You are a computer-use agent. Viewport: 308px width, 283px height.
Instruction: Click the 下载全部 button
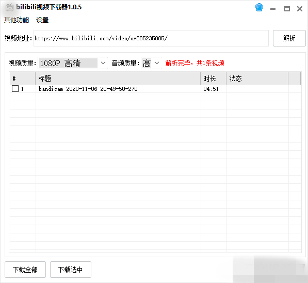[x=25, y=270]
